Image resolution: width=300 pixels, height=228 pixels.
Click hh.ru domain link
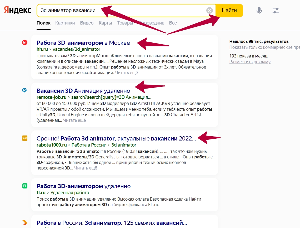[x=42, y=49]
